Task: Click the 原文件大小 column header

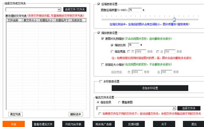Action: pyautogui.click(x=30, y=20)
